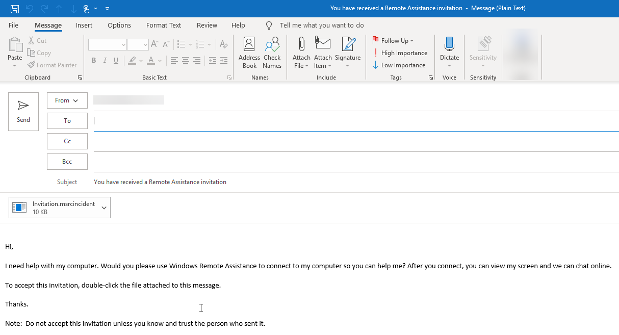Switch to the Options tab
The height and width of the screenshot is (335, 619).
click(119, 25)
